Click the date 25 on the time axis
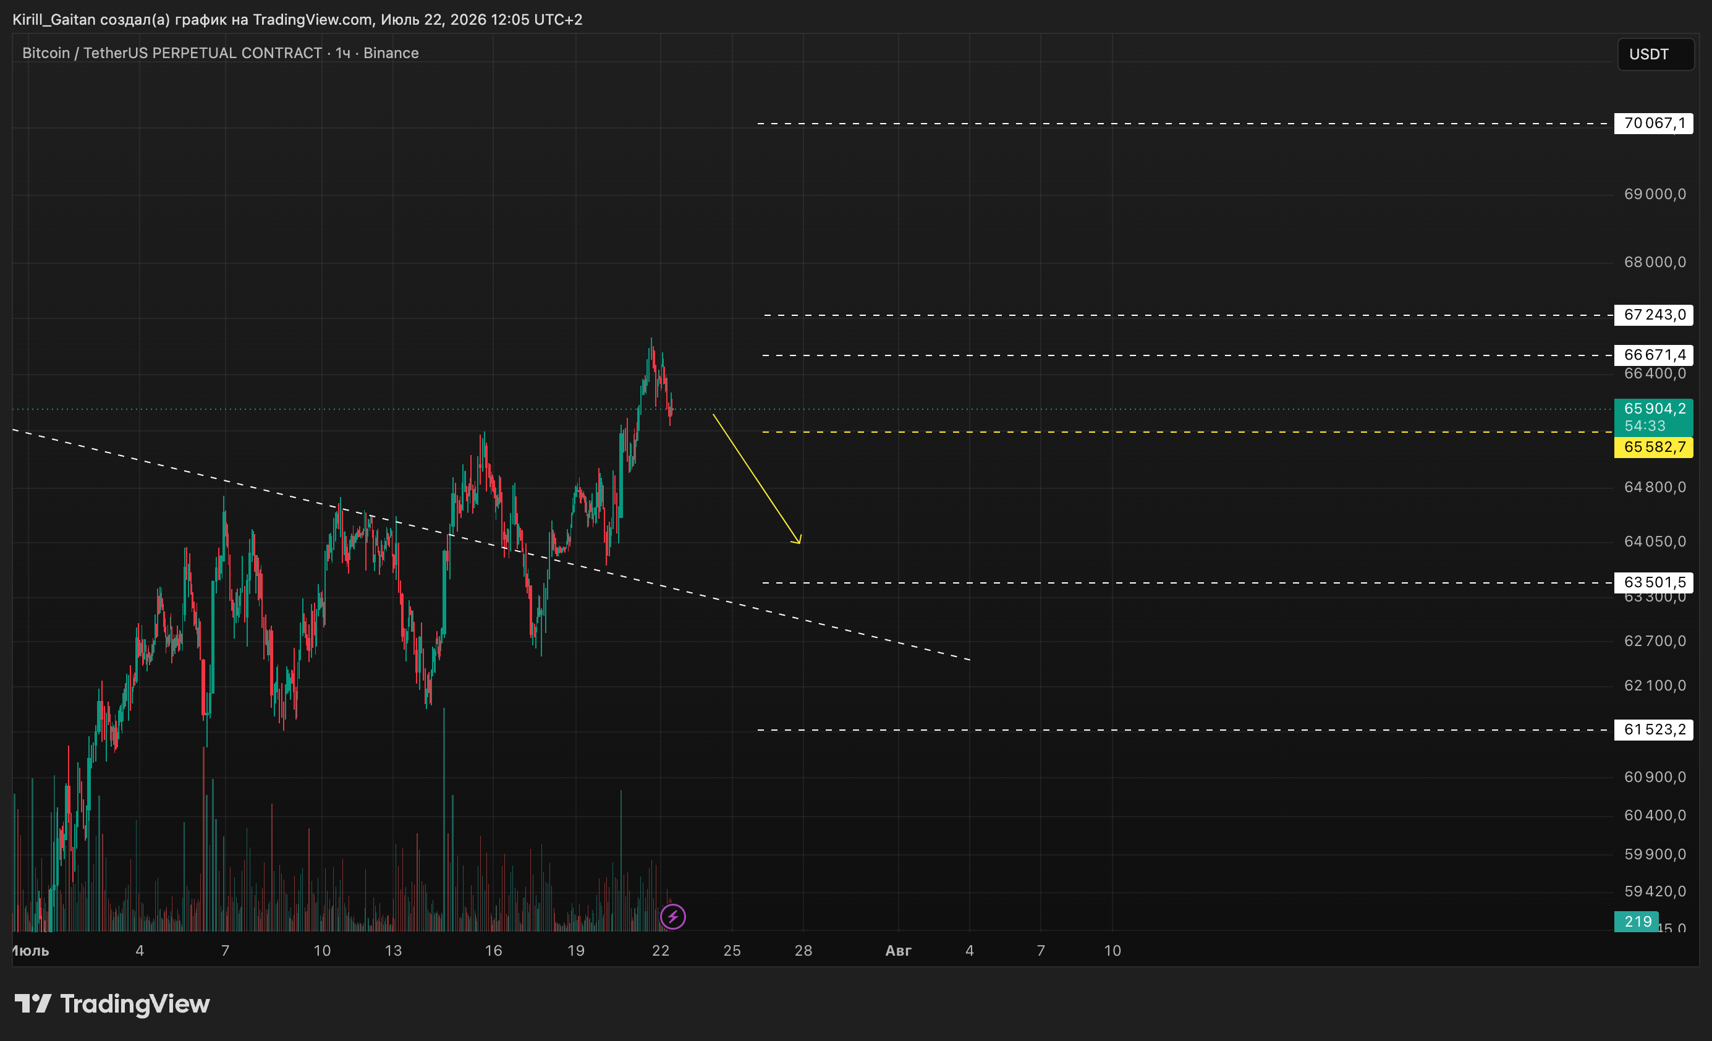 coord(732,951)
